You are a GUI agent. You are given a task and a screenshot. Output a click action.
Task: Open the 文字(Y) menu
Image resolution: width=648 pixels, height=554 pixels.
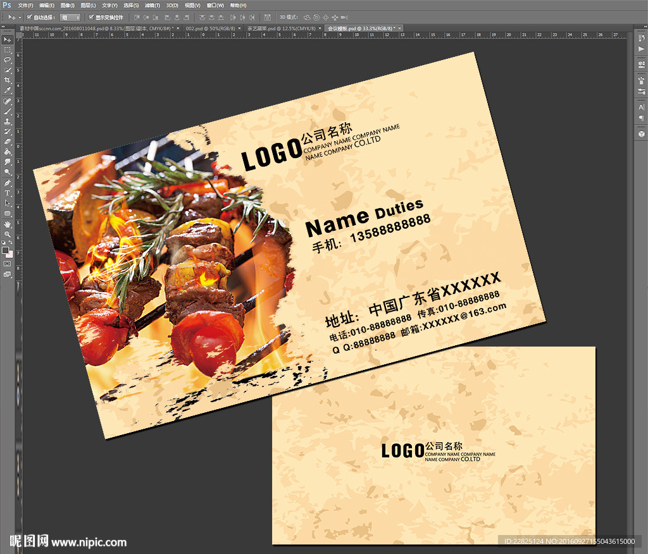pyautogui.click(x=109, y=5)
